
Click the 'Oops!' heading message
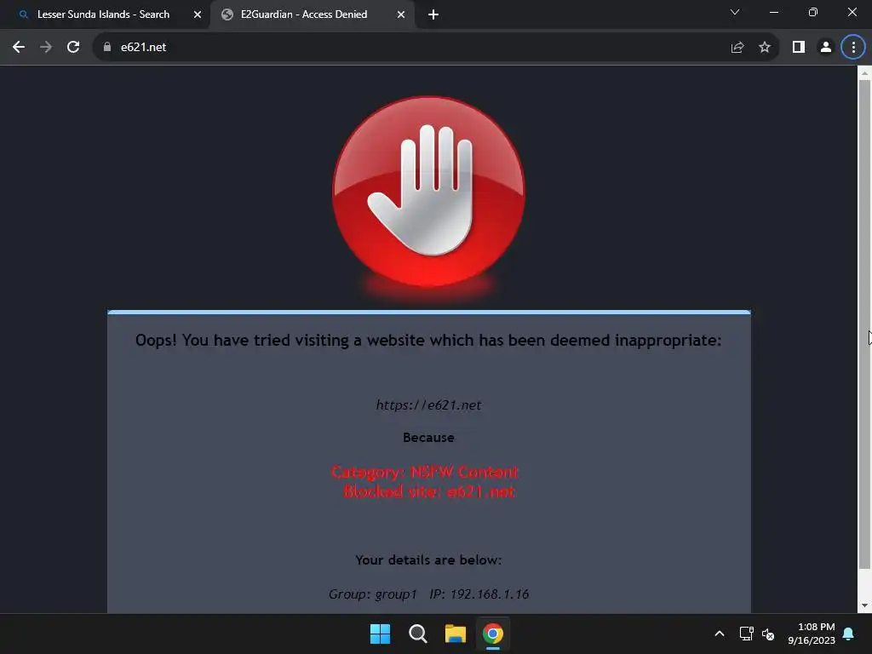point(428,340)
